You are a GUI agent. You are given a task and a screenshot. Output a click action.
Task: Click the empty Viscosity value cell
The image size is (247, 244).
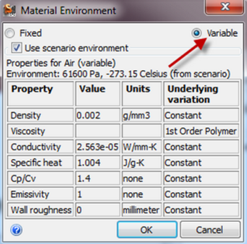pos(98,131)
